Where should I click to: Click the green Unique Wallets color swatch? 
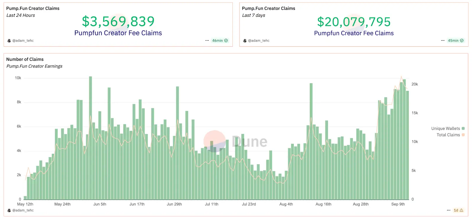(463, 129)
